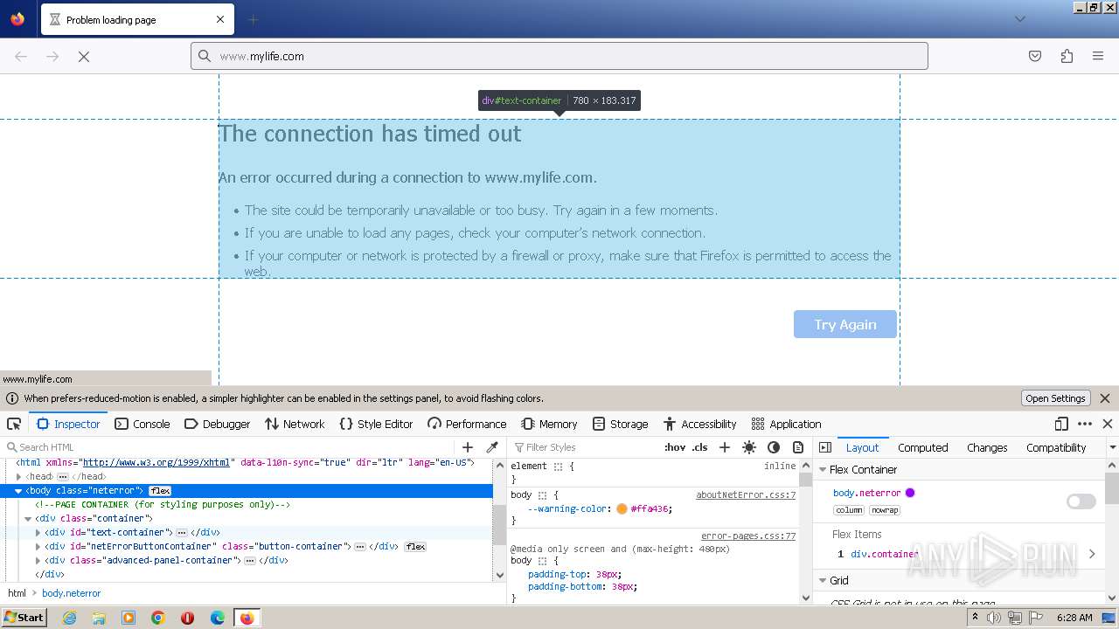
Task: Open aboutNetError.css:7 source link
Action: click(x=746, y=494)
